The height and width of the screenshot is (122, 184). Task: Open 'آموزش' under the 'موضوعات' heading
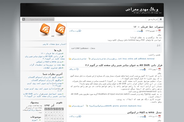35,120
